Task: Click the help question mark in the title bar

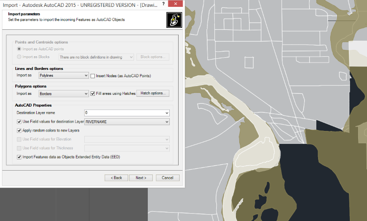Action: 163,4
